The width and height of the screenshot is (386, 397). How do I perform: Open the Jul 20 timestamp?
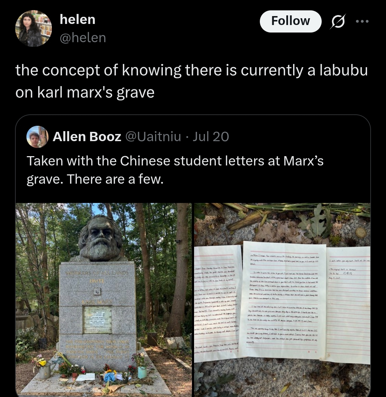coord(211,137)
